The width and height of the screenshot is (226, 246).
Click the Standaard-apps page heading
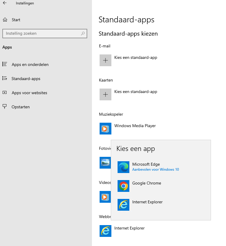click(126, 20)
